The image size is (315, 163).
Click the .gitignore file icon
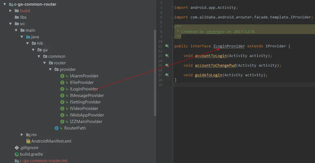[17, 148]
